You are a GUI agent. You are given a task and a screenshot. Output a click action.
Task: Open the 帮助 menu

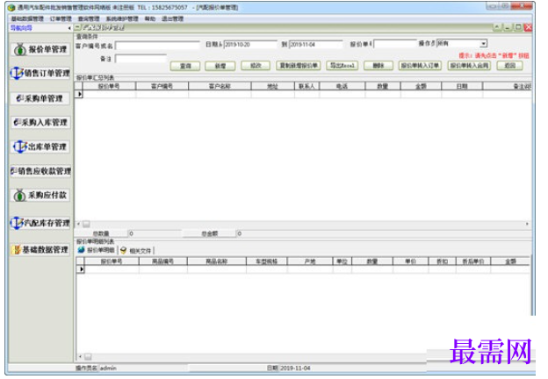pyautogui.click(x=150, y=18)
